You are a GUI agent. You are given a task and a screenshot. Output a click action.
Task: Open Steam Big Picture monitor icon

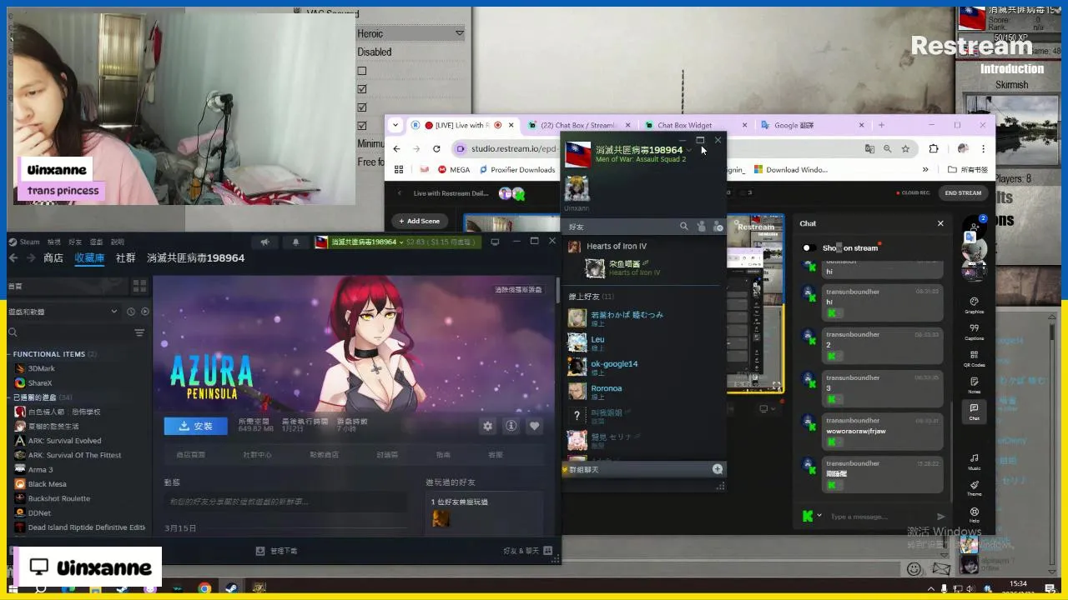(495, 242)
